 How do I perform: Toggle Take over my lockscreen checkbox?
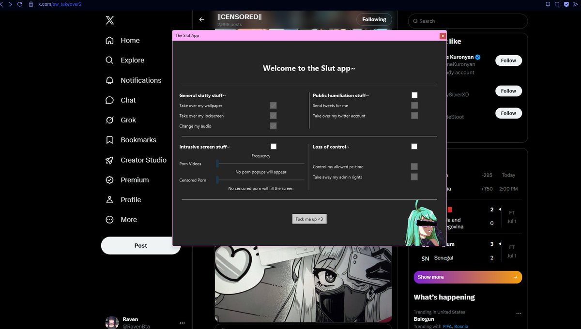coord(273,116)
